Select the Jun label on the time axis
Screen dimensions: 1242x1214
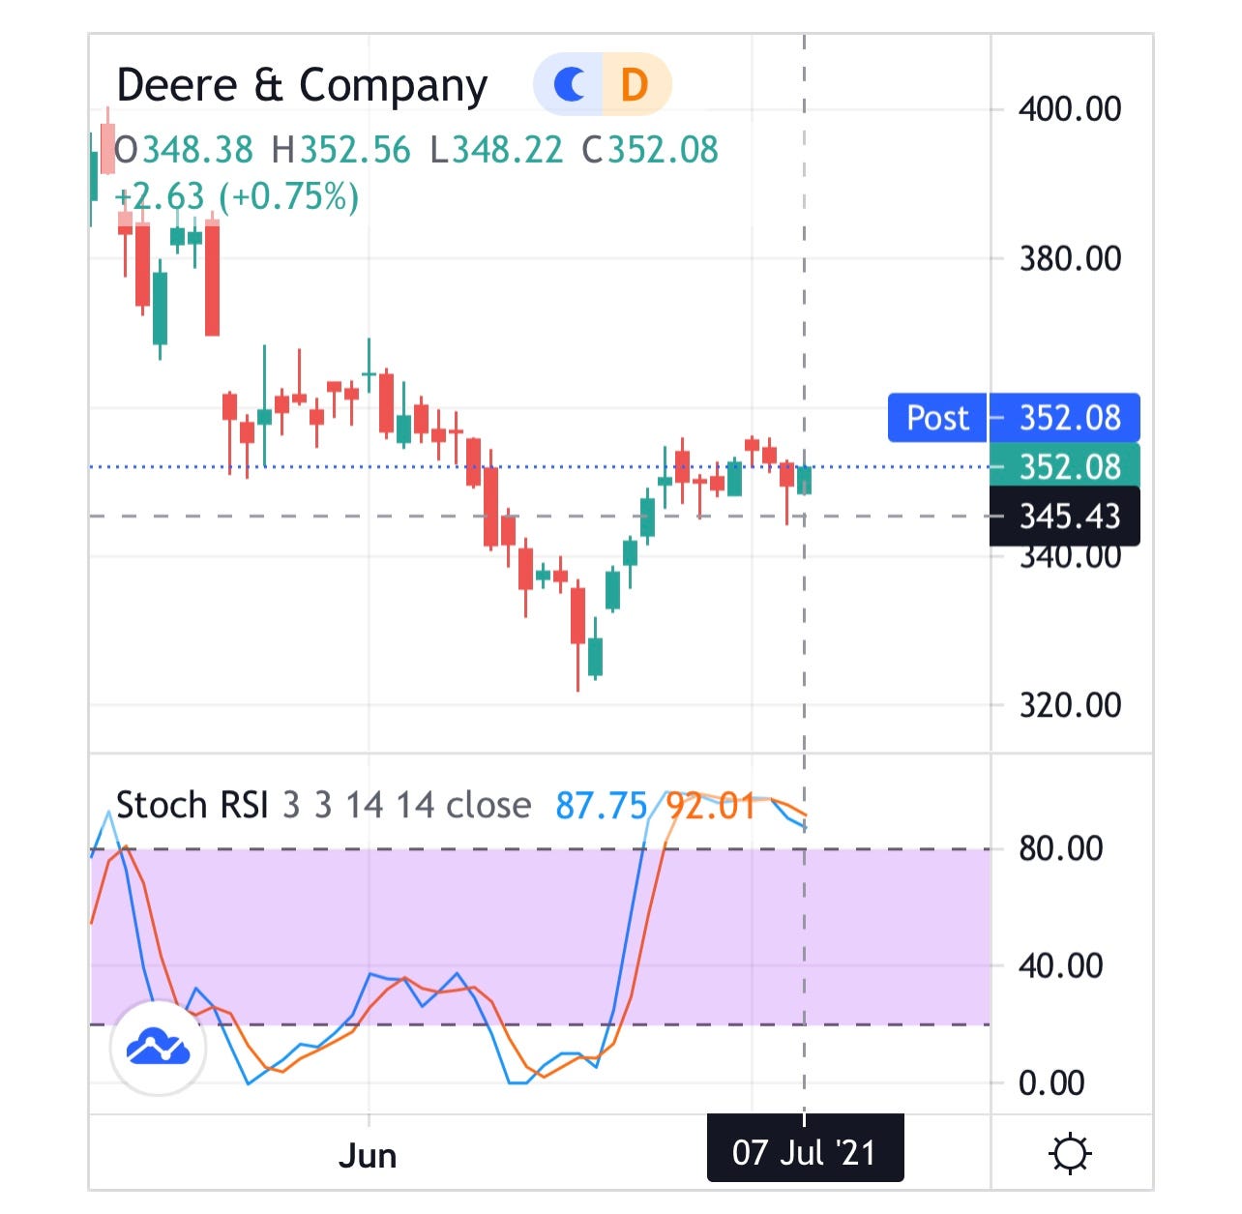coord(369,1153)
